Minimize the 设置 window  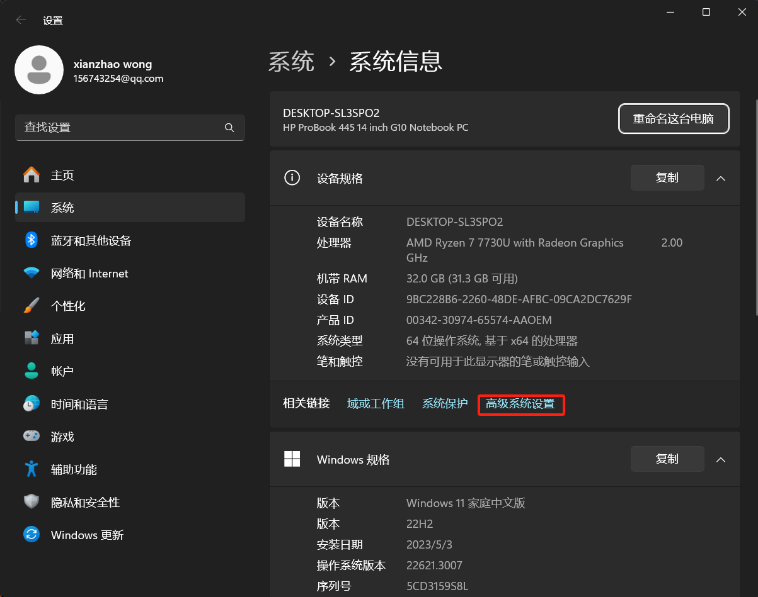click(x=670, y=13)
